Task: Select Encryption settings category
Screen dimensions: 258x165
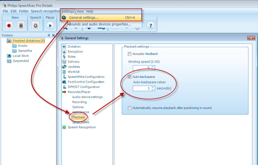Action: 75,52
